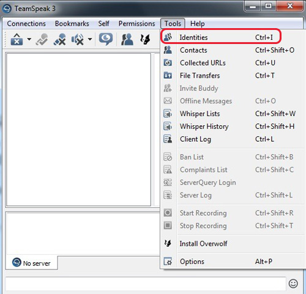Close the TeamSpeak 3 window
Viewport: 306px width, 294px height.
coord(290,7)
